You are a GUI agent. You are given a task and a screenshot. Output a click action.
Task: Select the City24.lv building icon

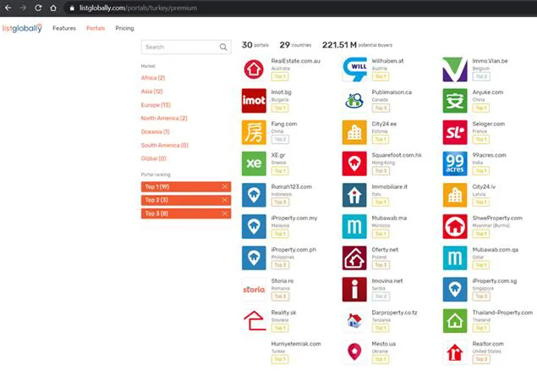455,195
